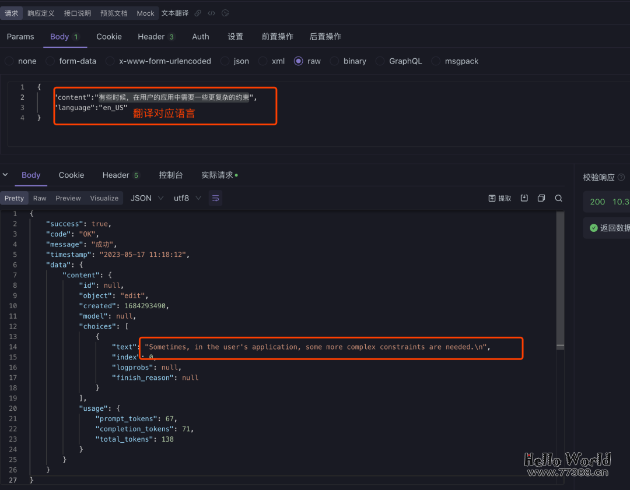Collapse the response panel with the left chevron

point(6,175)
